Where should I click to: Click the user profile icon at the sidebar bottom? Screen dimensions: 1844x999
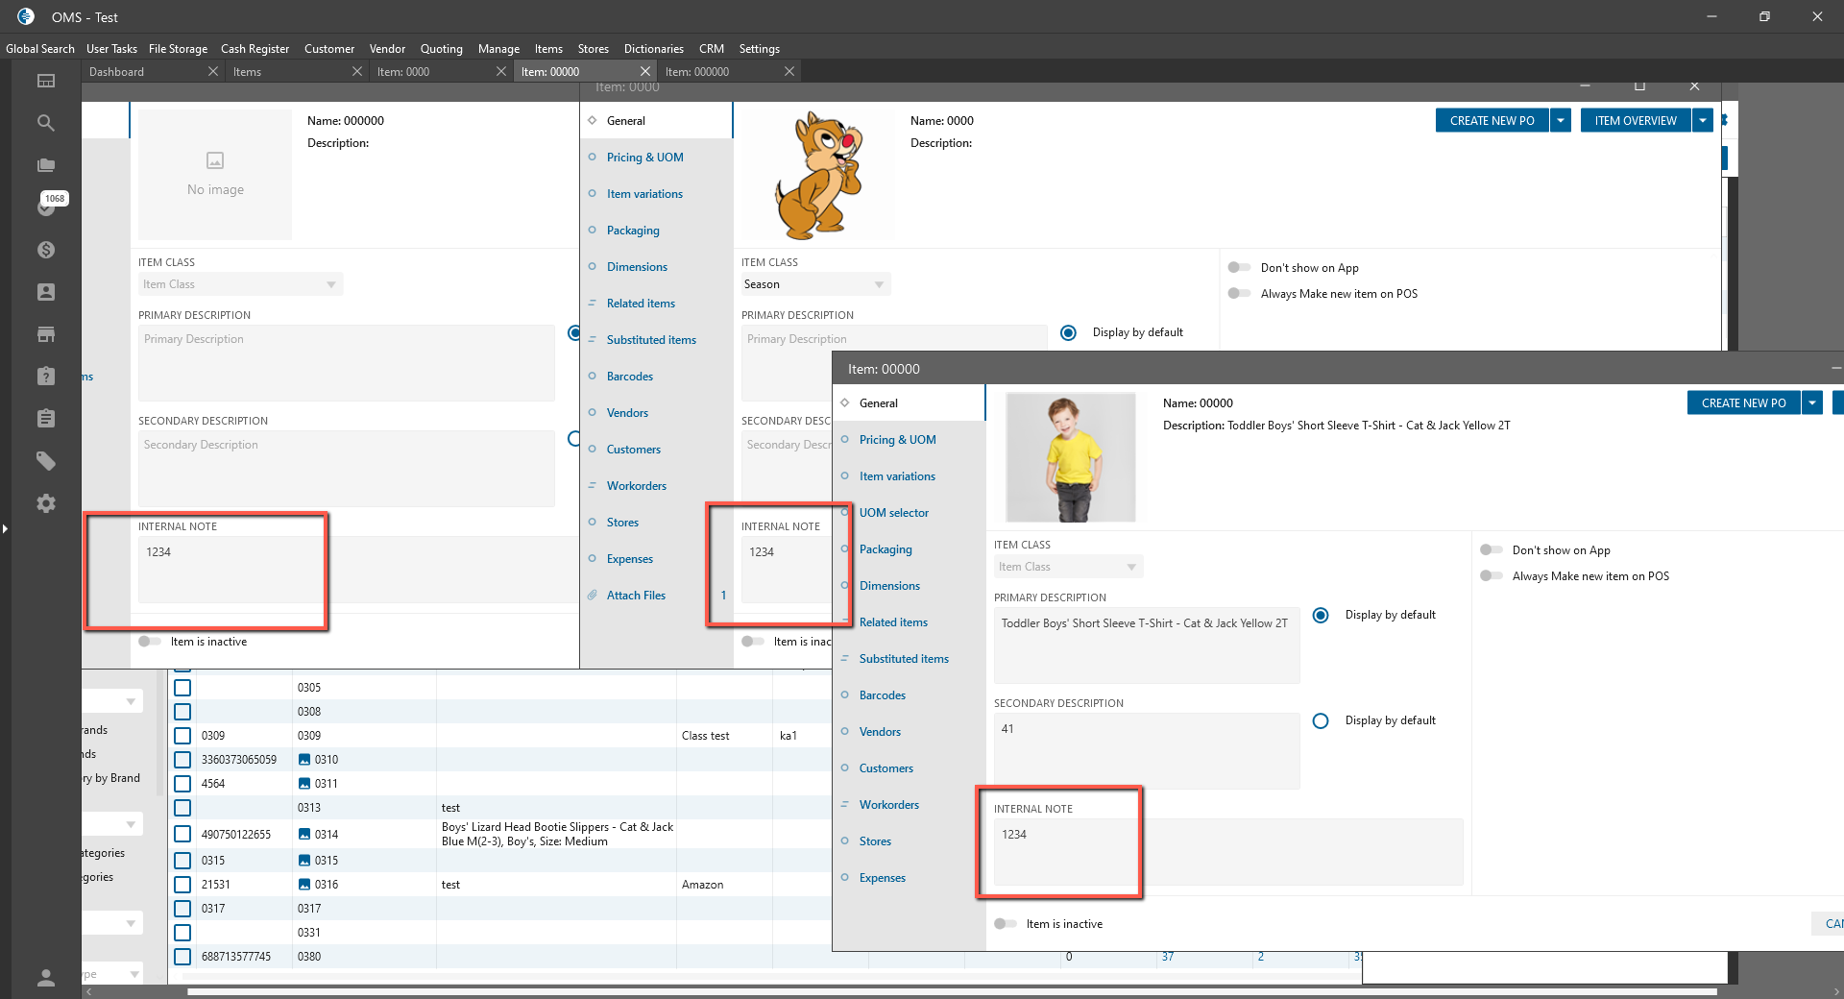45,978
